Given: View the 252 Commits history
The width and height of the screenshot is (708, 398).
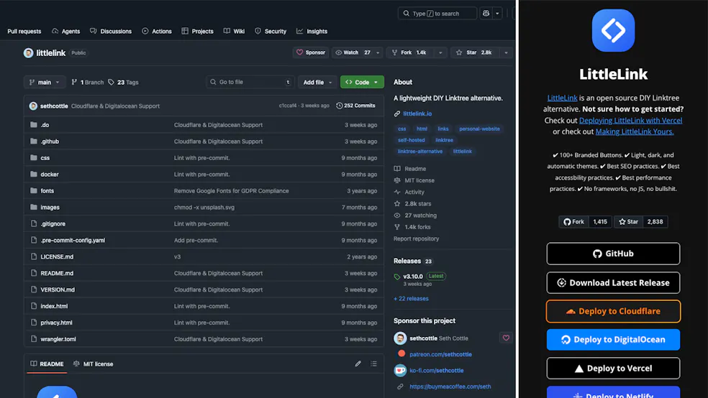Looking at the screenshot, I should [x=356, y=106].
